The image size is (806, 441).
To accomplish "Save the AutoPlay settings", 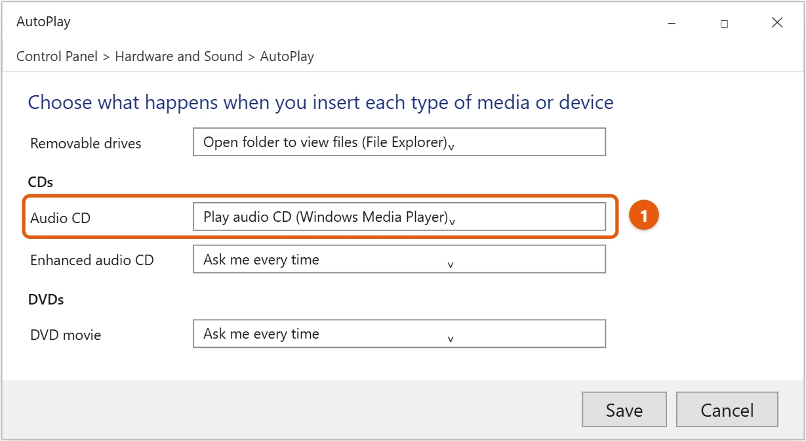I will click(624, 409).
